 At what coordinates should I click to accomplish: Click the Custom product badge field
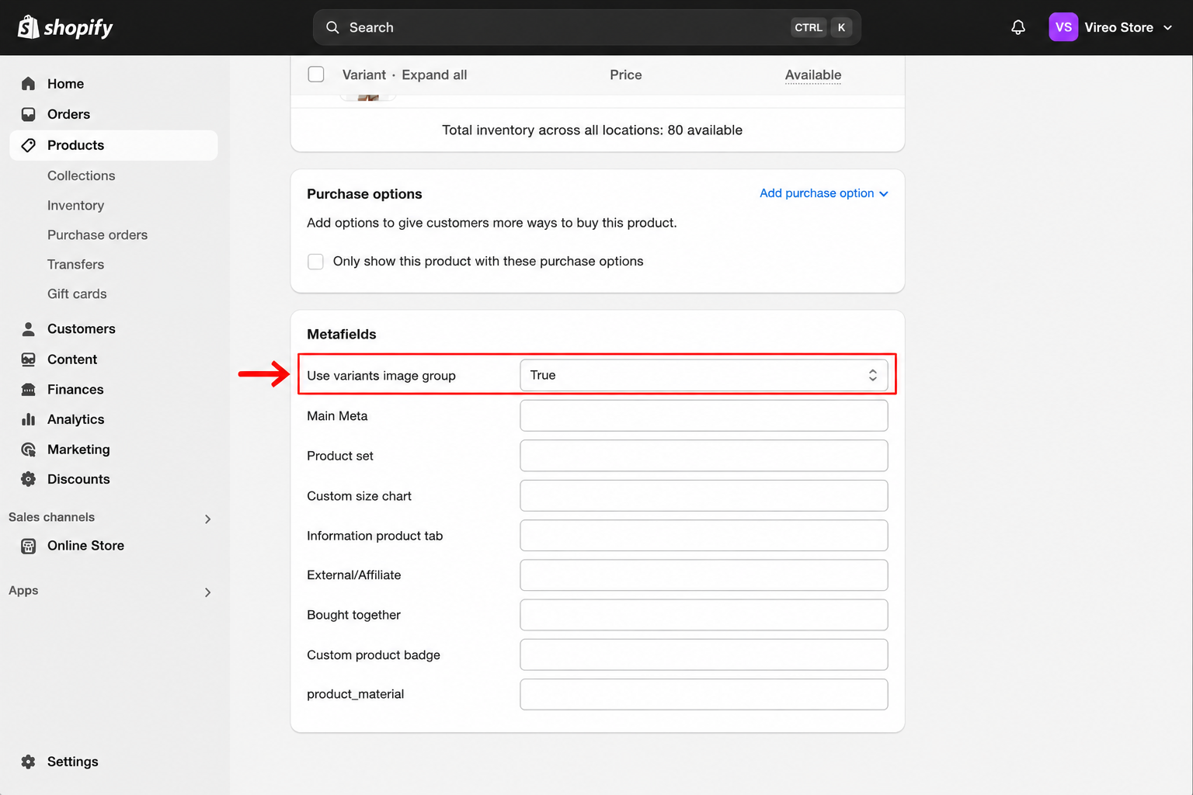(704, 654)
